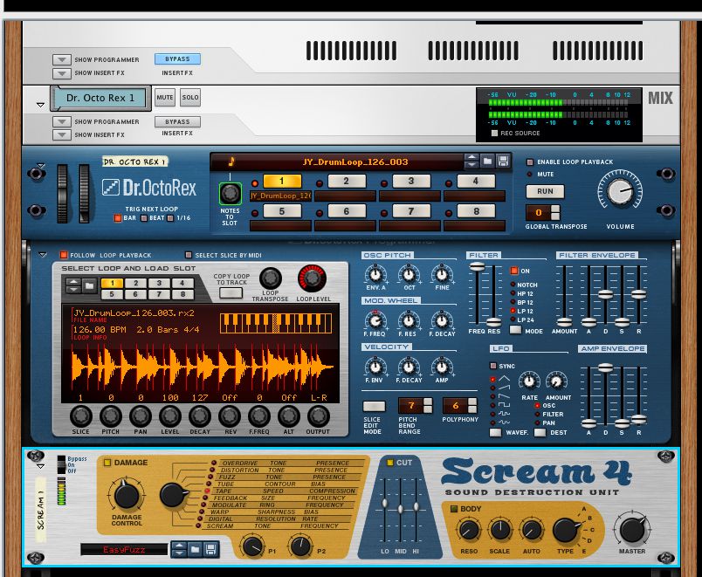Image resolution: width=702 pixels, height=577 pixels.
Task: Browse Scream 4 patches with folder icon
Action: (x=195, y=549)
